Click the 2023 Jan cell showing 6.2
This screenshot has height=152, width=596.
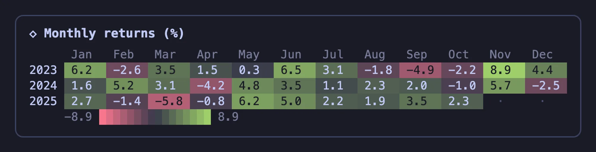pos(85,70)
